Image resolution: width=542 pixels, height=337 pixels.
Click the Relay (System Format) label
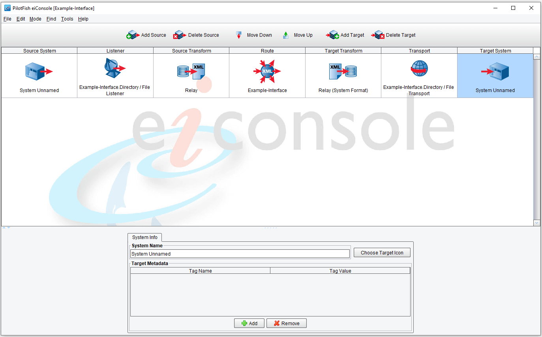[x=343, y=90]
